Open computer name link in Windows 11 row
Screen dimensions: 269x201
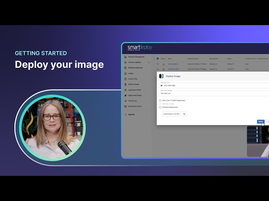[173, 64]
